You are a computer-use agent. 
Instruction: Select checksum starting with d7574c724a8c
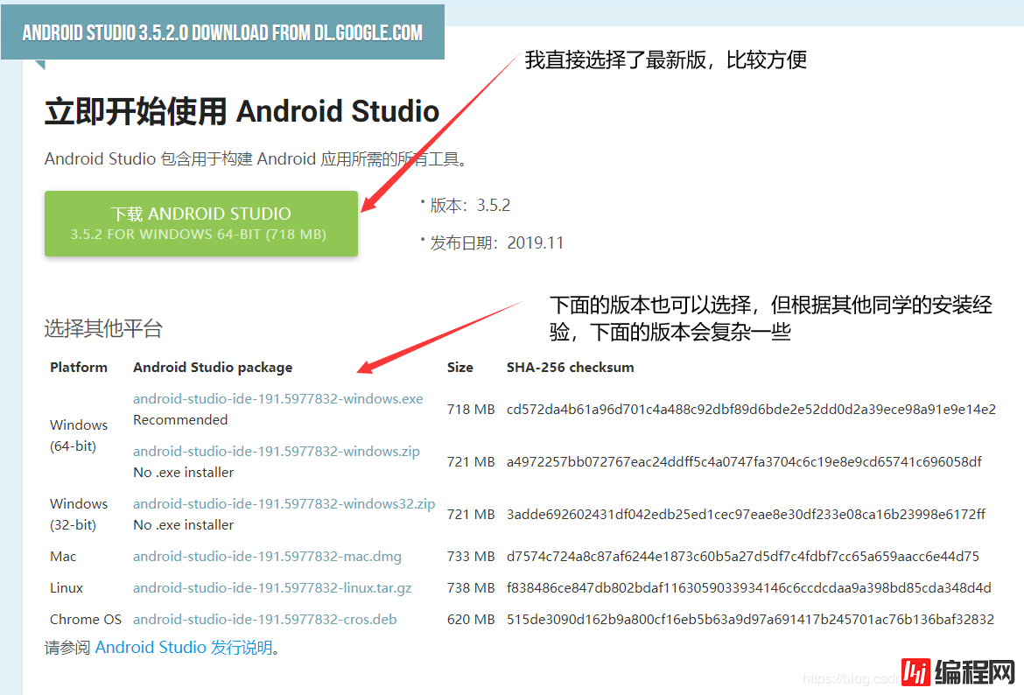(x=742, y=557)
